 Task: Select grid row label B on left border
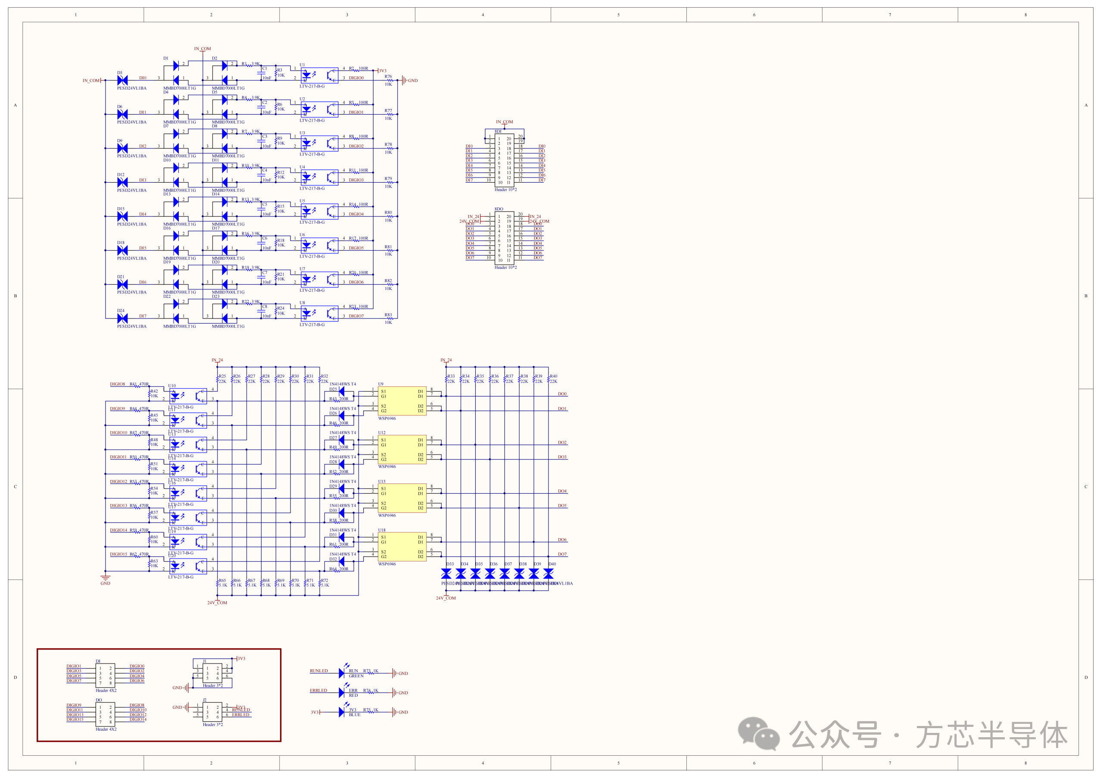16,296
